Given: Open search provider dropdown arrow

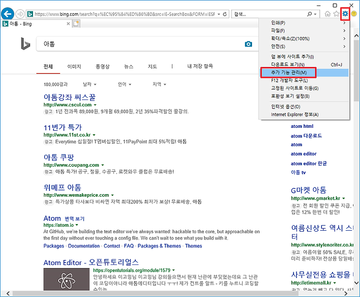Looking at the screenshot, I should point(315,14).
